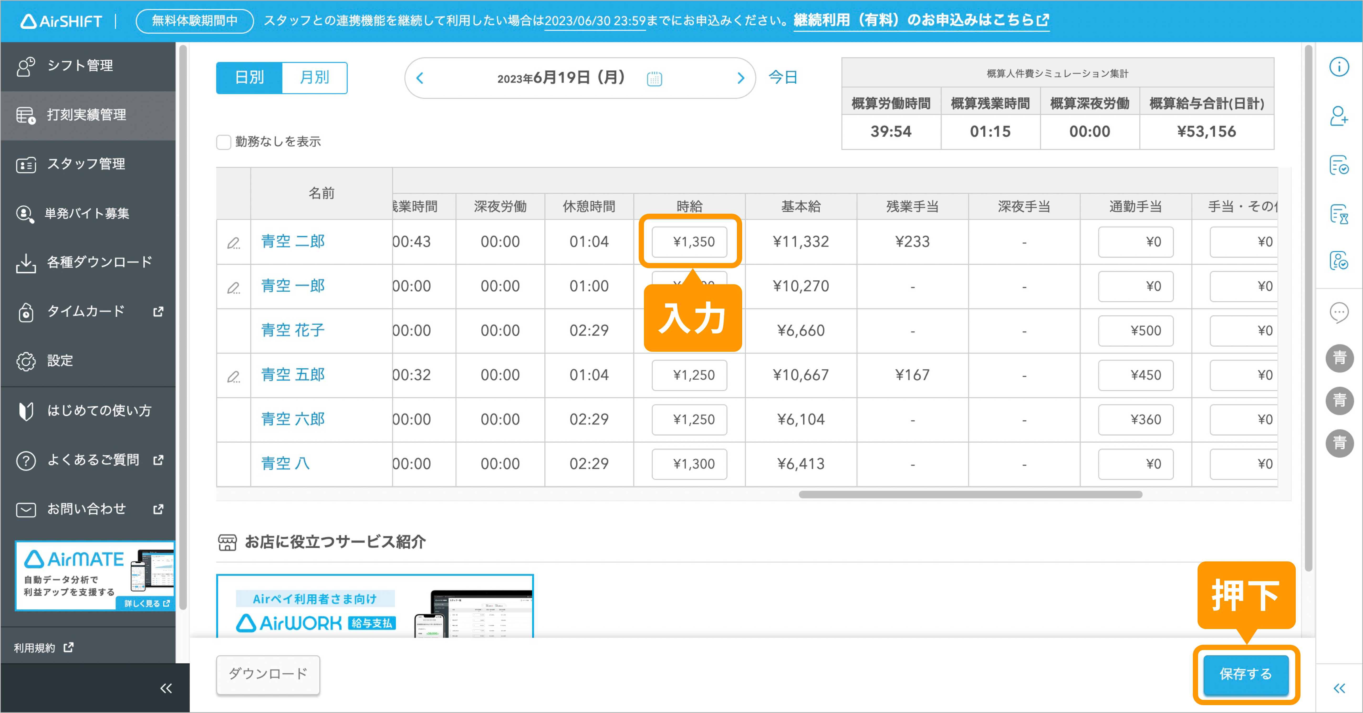This screenshot has height=713, width=1363.
Task: Click the 通勤手当 field showing ¥450
Action: pyautogui.click(x=1136, y=375)
